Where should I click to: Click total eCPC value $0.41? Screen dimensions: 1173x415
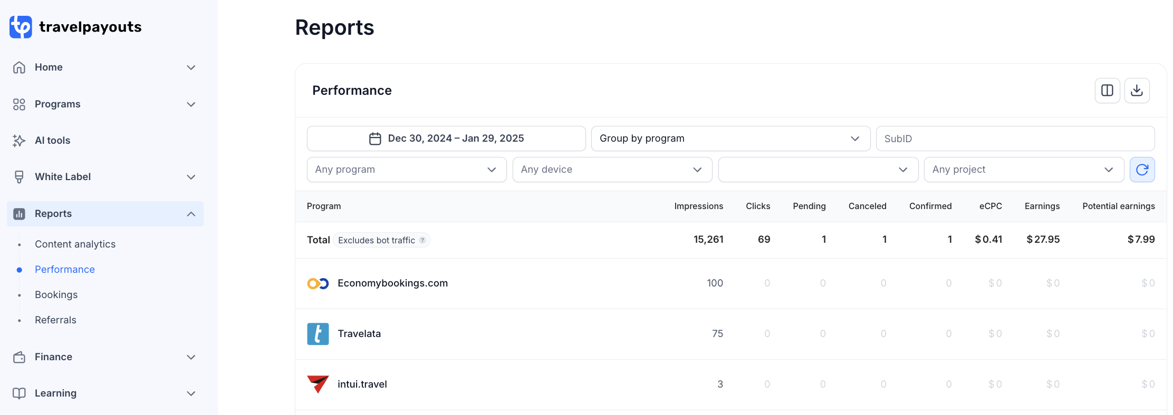[988, 240]
